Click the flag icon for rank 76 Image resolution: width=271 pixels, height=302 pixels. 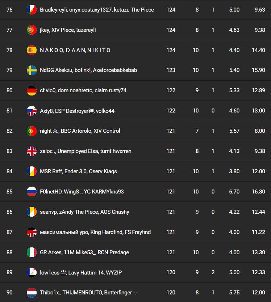click(32, 10)
